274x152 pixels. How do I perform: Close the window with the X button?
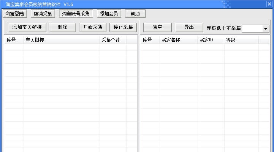coord(269,4)
